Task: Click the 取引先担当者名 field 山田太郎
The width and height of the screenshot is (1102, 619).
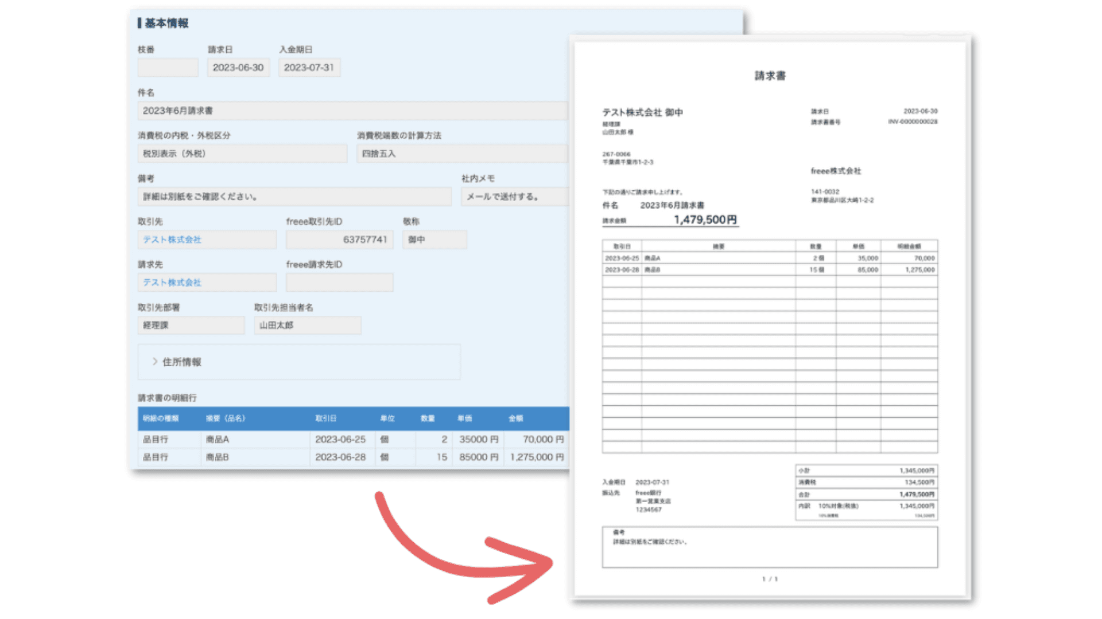Action: pyautogui.click(x=308, y=326)
